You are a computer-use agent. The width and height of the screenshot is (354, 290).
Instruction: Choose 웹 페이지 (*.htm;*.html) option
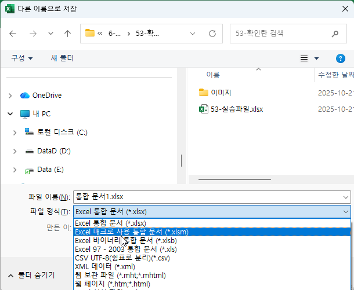pyautogui.click(x=212, y=284)
